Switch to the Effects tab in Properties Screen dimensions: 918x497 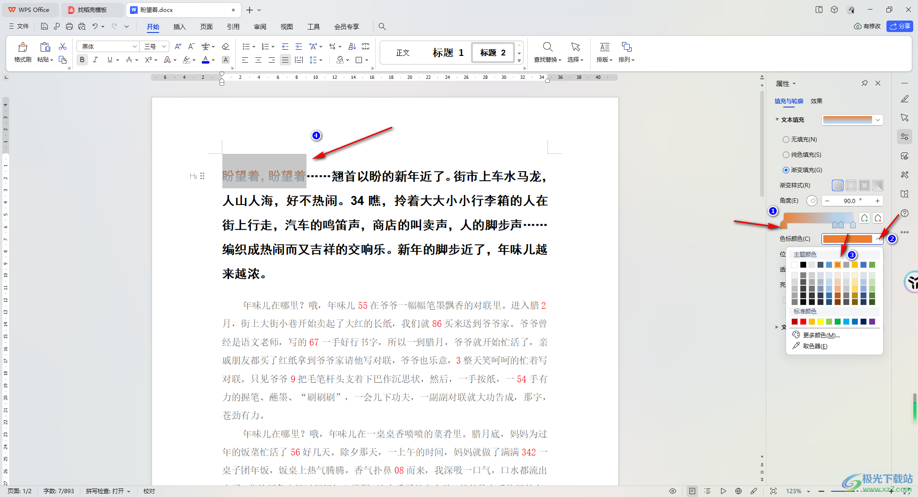(x=816, y=101)
